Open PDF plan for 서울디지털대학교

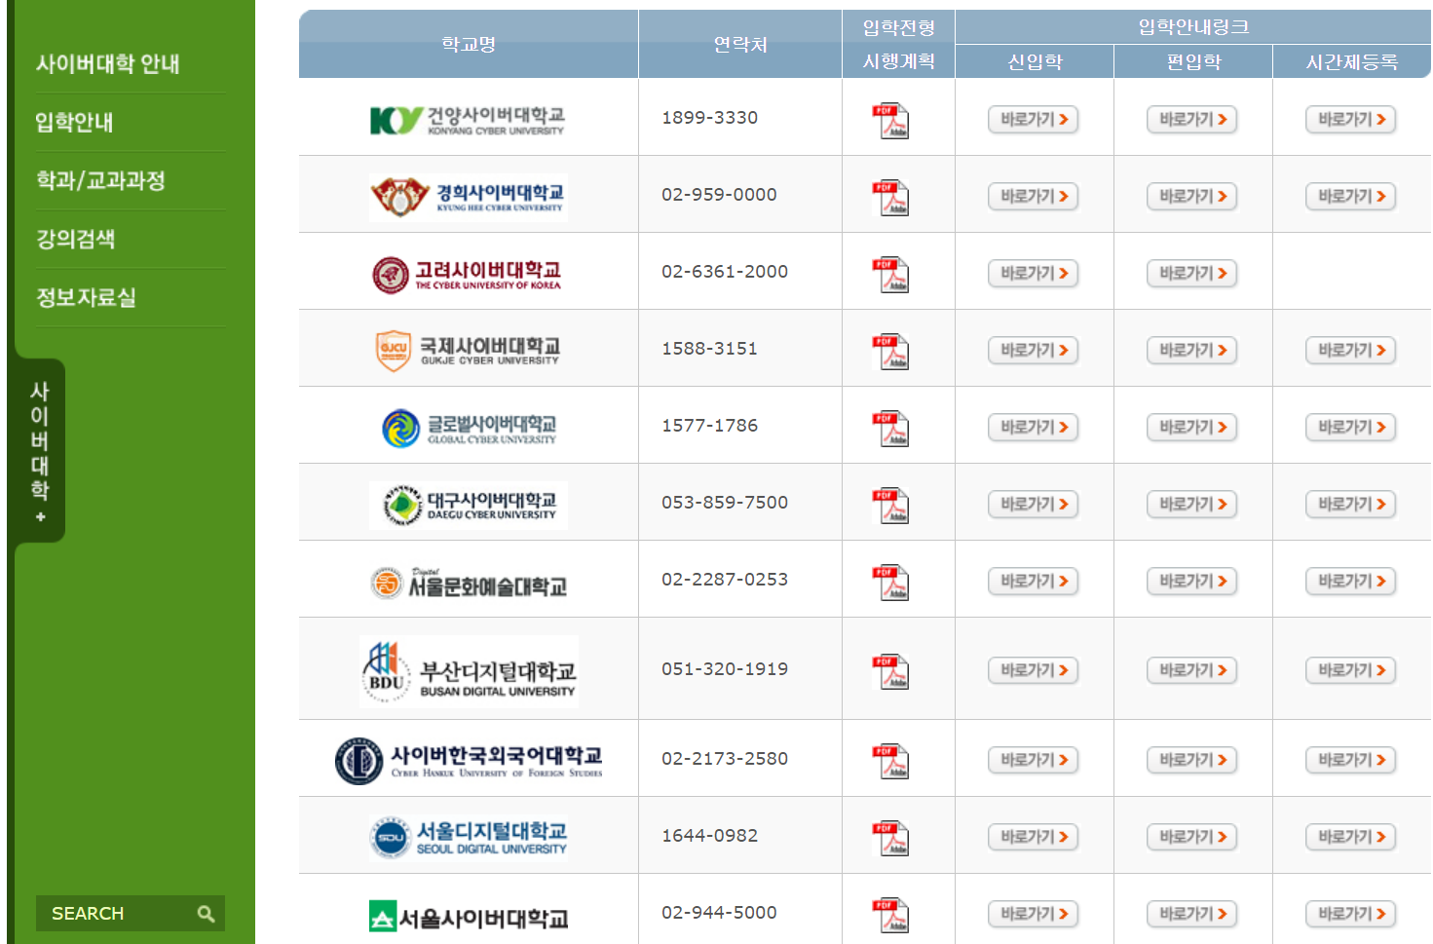(x=890, y=839)
